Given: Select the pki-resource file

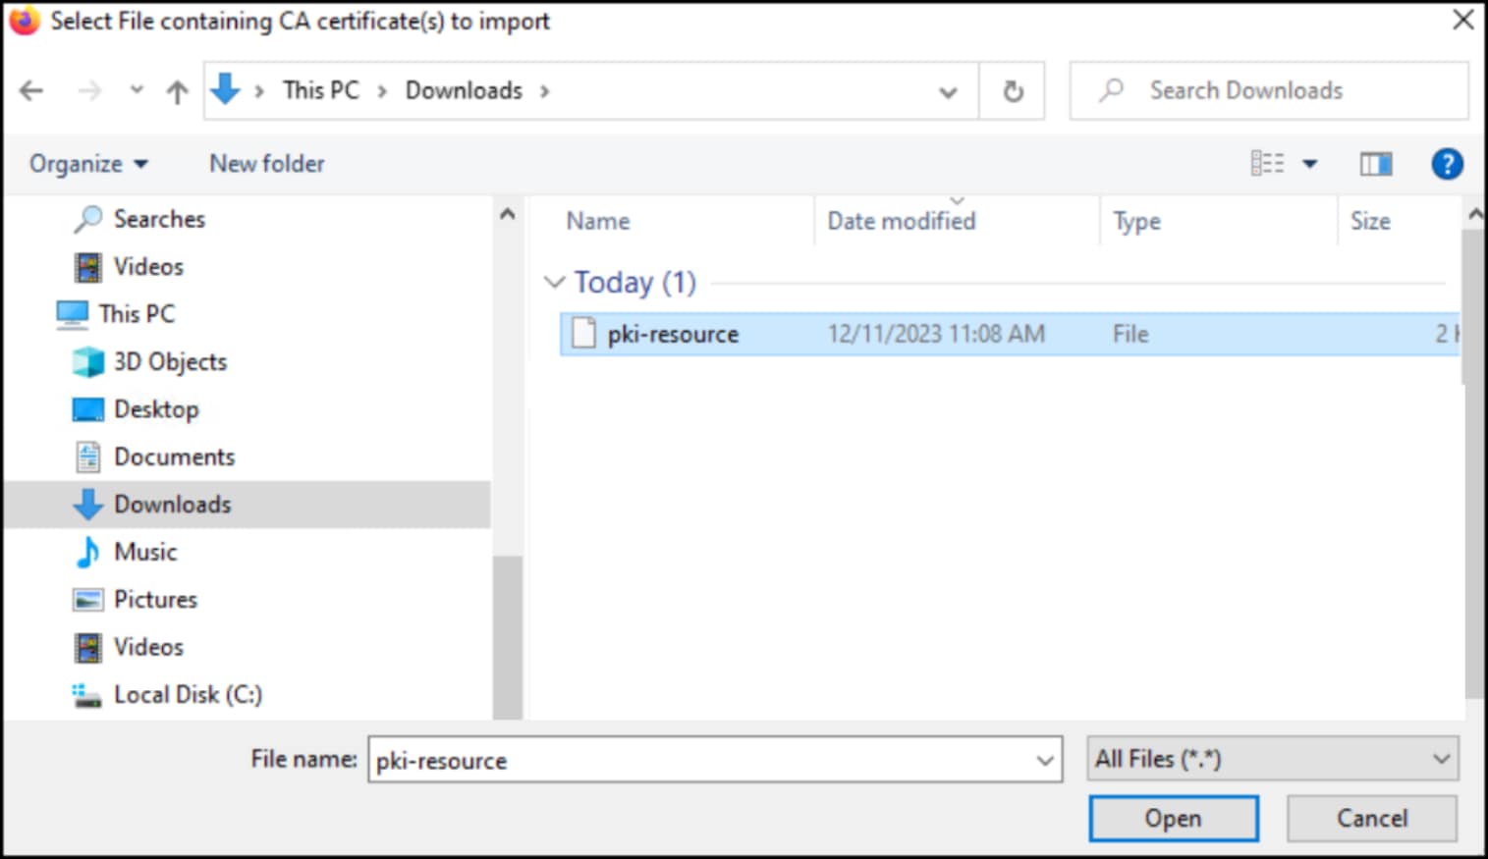Looking at the screenshot, I should [1010, 334].
